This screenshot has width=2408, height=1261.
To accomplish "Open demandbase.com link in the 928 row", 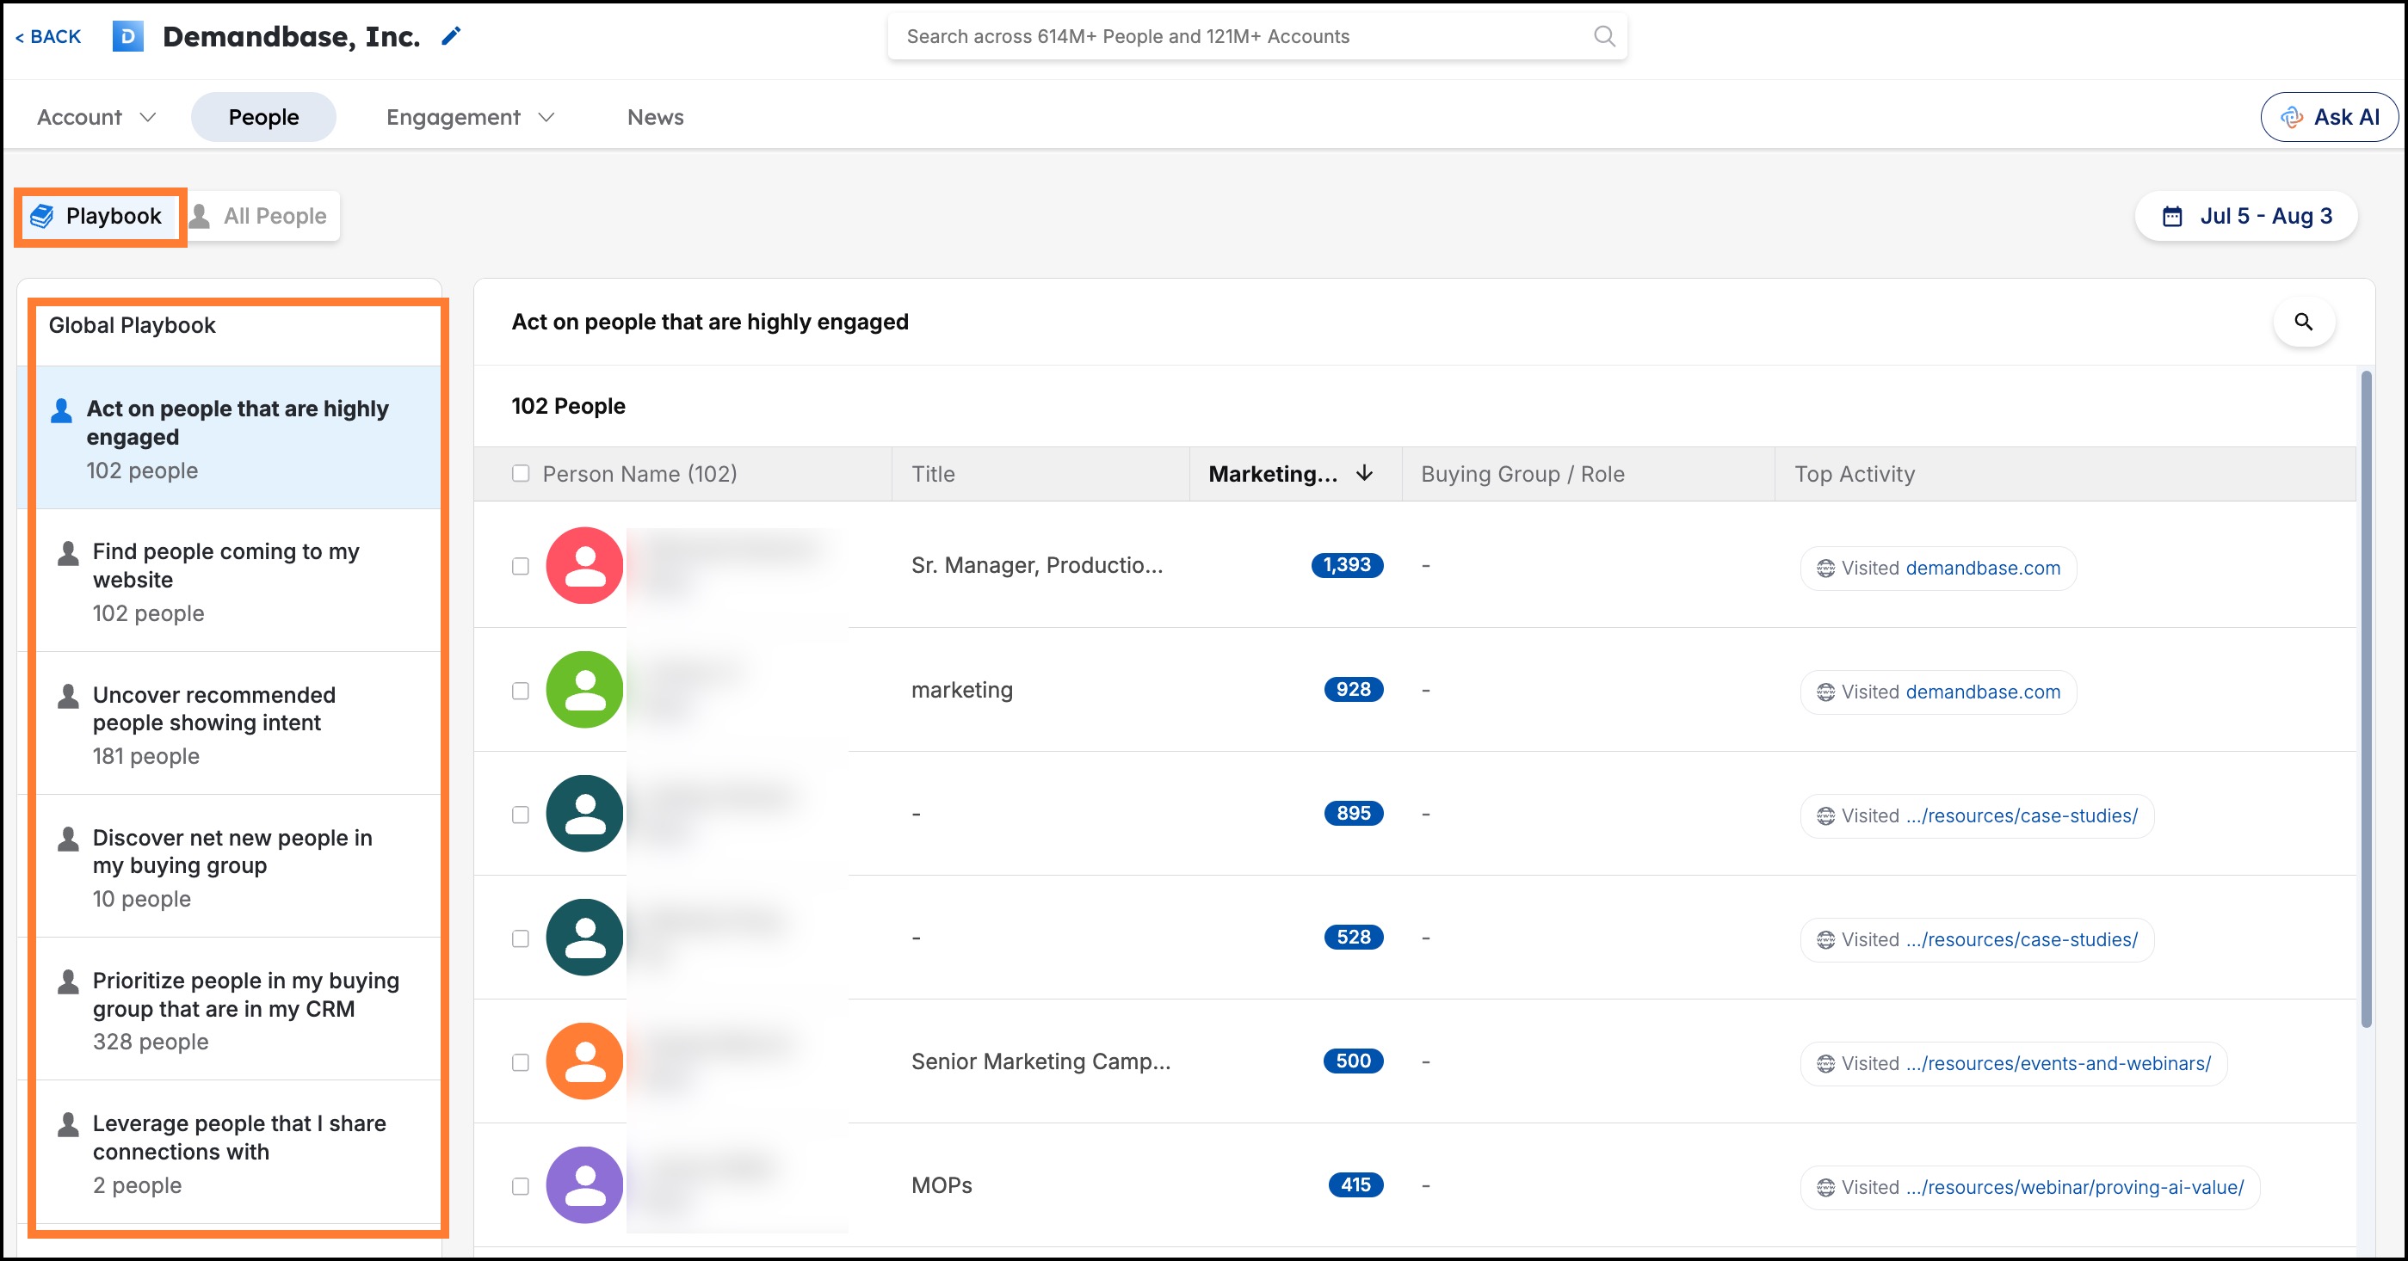I will coord(1983,692).
